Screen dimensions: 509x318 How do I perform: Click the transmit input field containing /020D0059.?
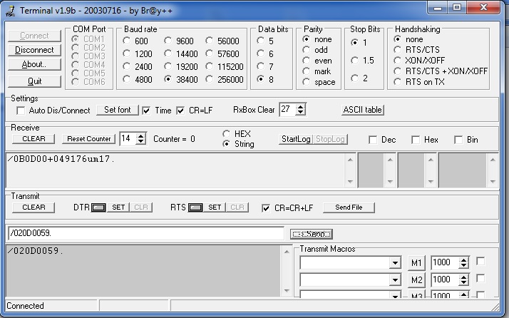[x=146, y=233]
